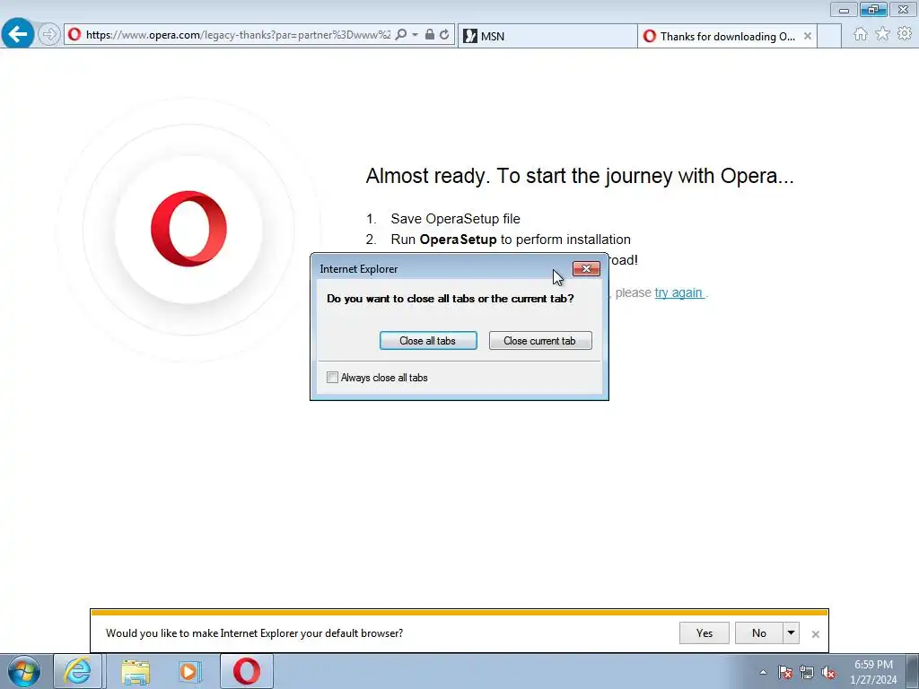Click Yes on default browser prompt

click(x=704, y=632)
